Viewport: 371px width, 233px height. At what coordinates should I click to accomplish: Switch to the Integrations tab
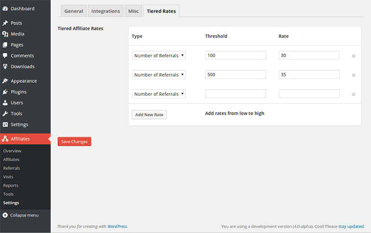[x=106, y=11]
